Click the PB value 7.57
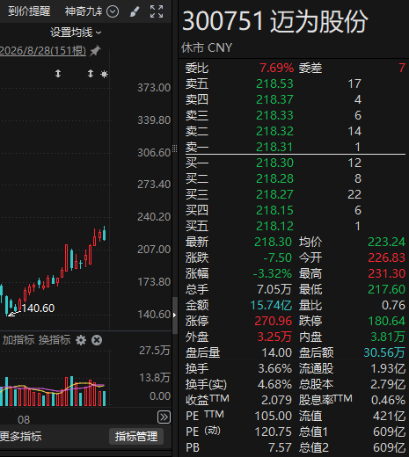Screen dimensions: 409x457 click(280, 447)
